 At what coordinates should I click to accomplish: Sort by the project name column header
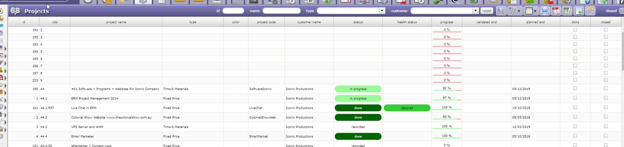(x=116, y=22)
